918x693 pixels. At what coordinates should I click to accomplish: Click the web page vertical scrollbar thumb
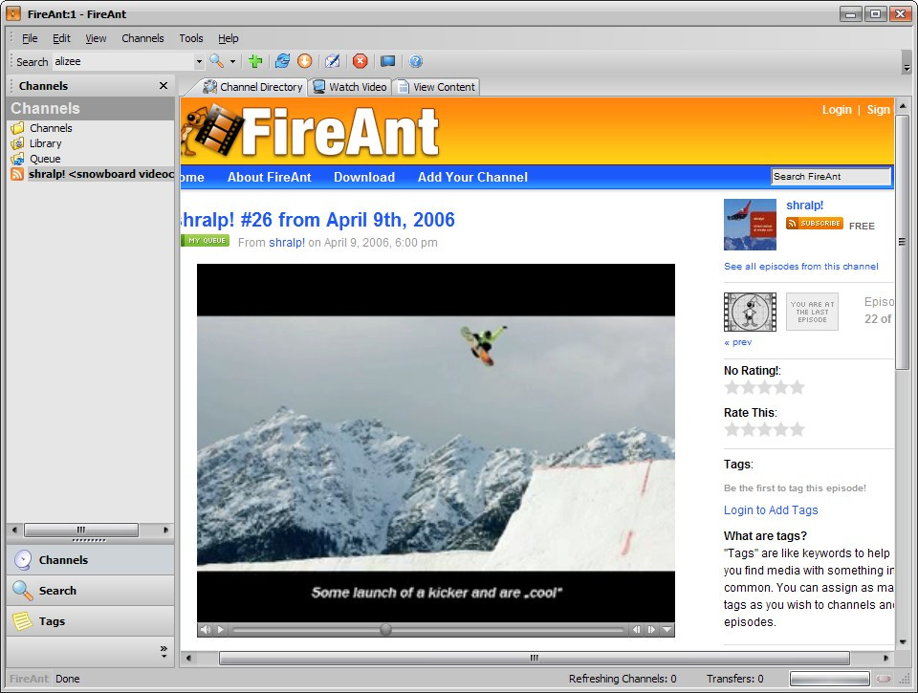(902, 241)
